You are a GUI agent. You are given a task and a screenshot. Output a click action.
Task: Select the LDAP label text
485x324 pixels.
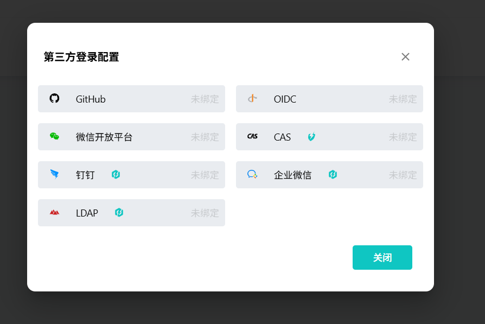[87, 213]
